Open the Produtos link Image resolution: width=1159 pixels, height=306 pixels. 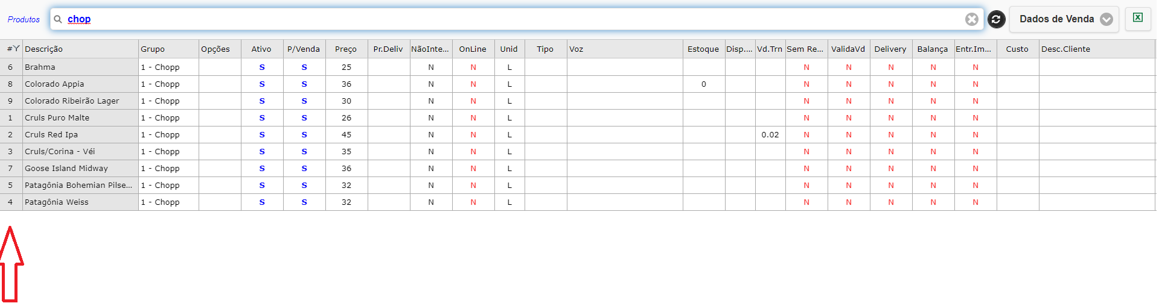click(x=24, y=19)
